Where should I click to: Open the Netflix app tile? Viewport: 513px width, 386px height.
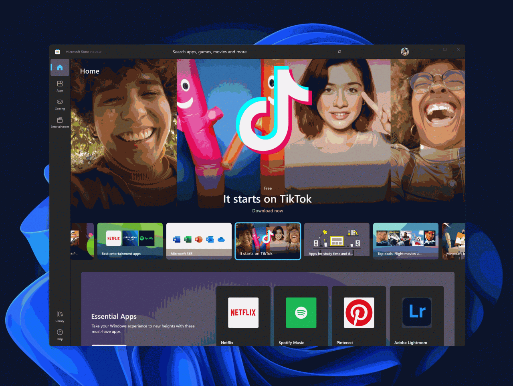tap(243, 315)
